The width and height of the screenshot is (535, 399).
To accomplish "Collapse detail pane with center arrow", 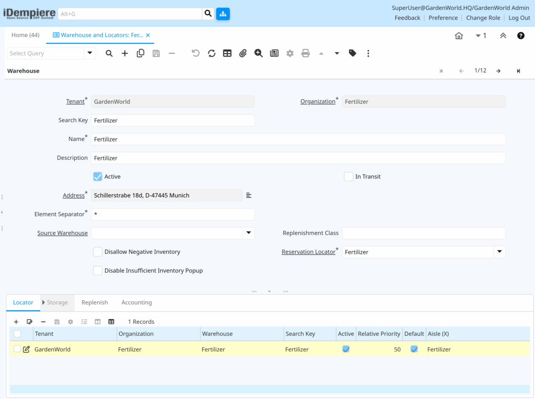I will pos(269,291).
